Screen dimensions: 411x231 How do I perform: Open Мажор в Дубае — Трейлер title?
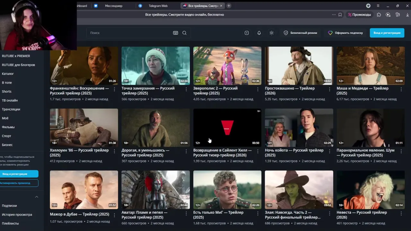[80, 214]
